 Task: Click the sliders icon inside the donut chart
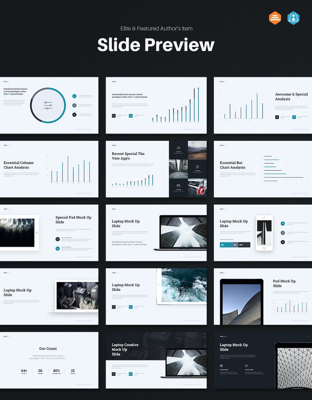click(x=48, y=105)
